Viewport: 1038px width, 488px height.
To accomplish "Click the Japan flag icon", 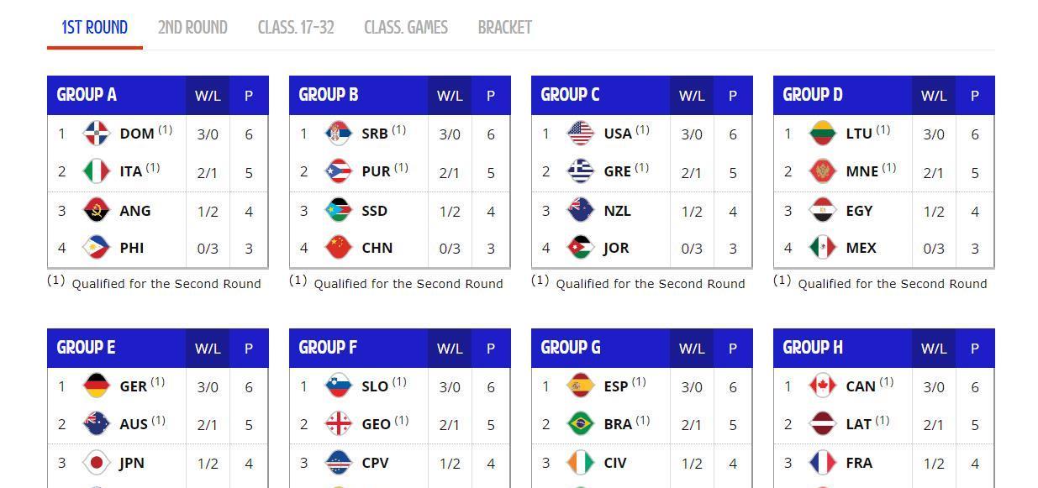I will click(97, 463).
